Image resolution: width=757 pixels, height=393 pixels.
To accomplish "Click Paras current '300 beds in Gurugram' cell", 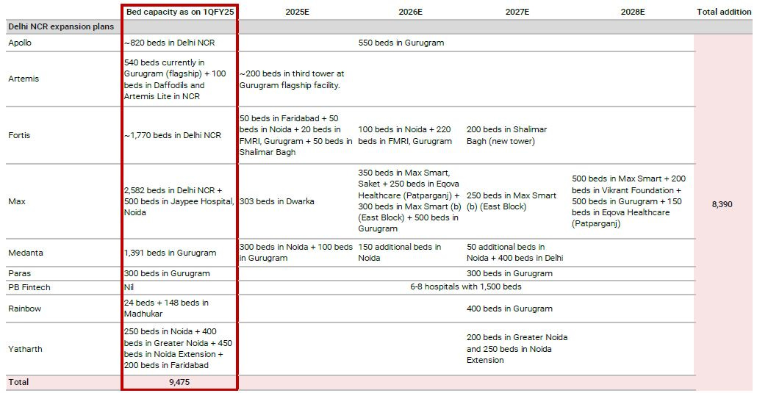I will [167, 273].
